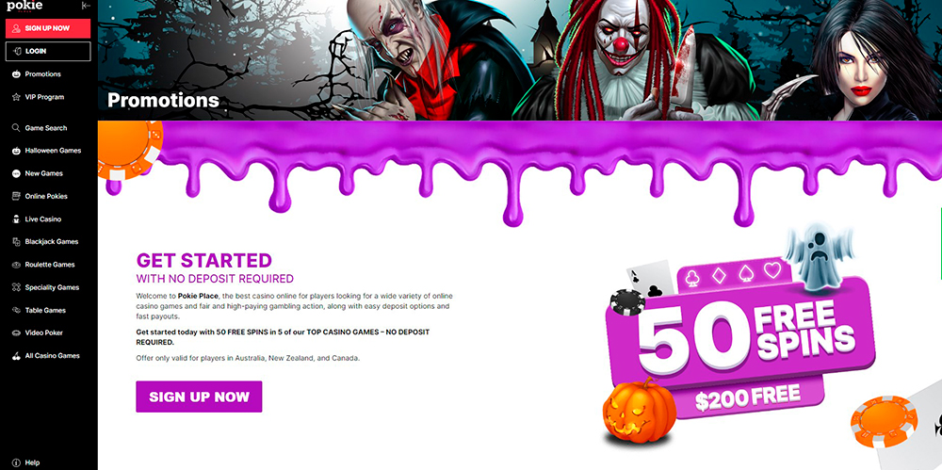This screenshot has width=942, height=470.
Task: Click the pumpkin icon for Halloween Games
Action: click(16, 151)
